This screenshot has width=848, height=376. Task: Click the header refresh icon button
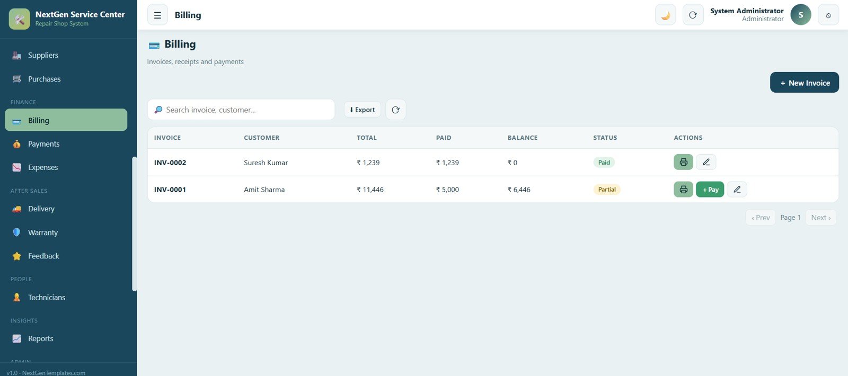[693, 15]
